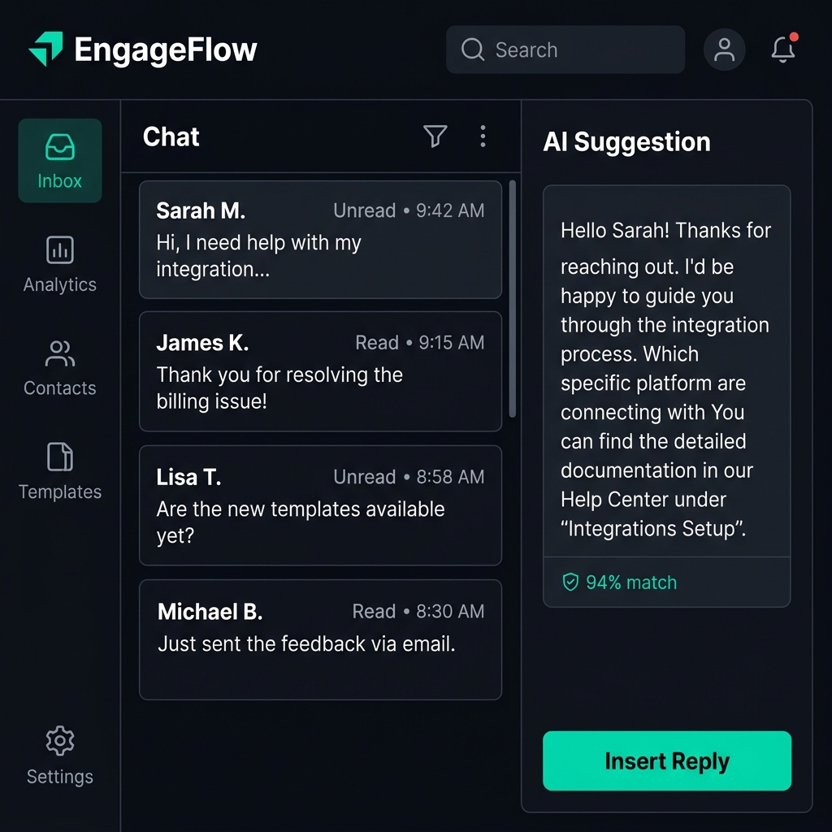Open the Inbox panel
The width and height of the screenshot is (832, 832).
pyautogui.click(x=58, y=160)
